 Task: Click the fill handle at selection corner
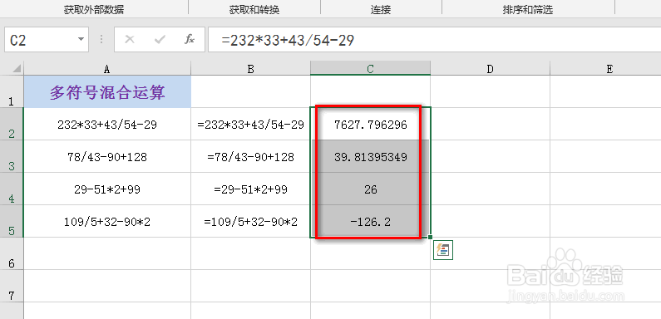[x=430, y=238]
